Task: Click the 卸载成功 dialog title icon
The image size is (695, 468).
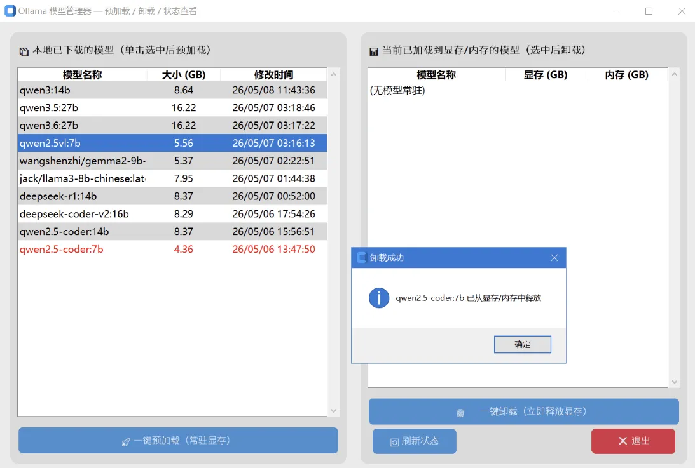Action: (x=361, y=257)
